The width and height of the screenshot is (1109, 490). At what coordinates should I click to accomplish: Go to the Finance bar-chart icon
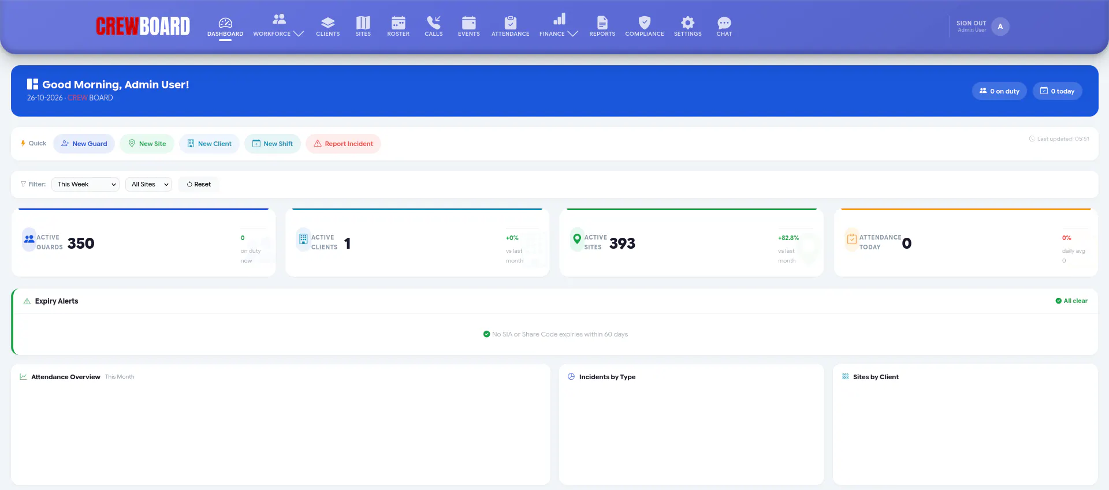[559, 19]
